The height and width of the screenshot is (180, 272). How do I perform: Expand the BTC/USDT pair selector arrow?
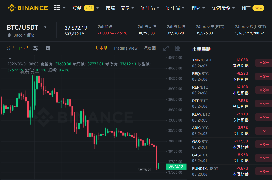[45, 27]
